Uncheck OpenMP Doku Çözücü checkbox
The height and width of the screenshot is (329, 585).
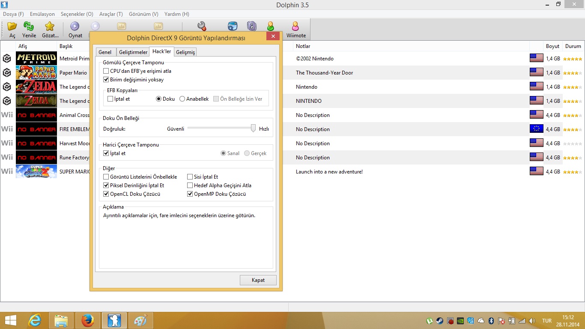click(190, 194)
